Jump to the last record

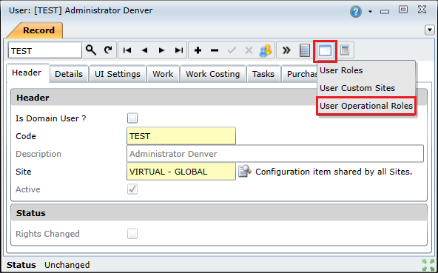(x=179, y=50)
